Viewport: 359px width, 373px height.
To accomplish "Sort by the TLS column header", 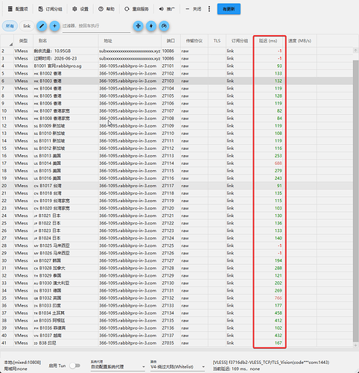I will [x=217, y=41].
